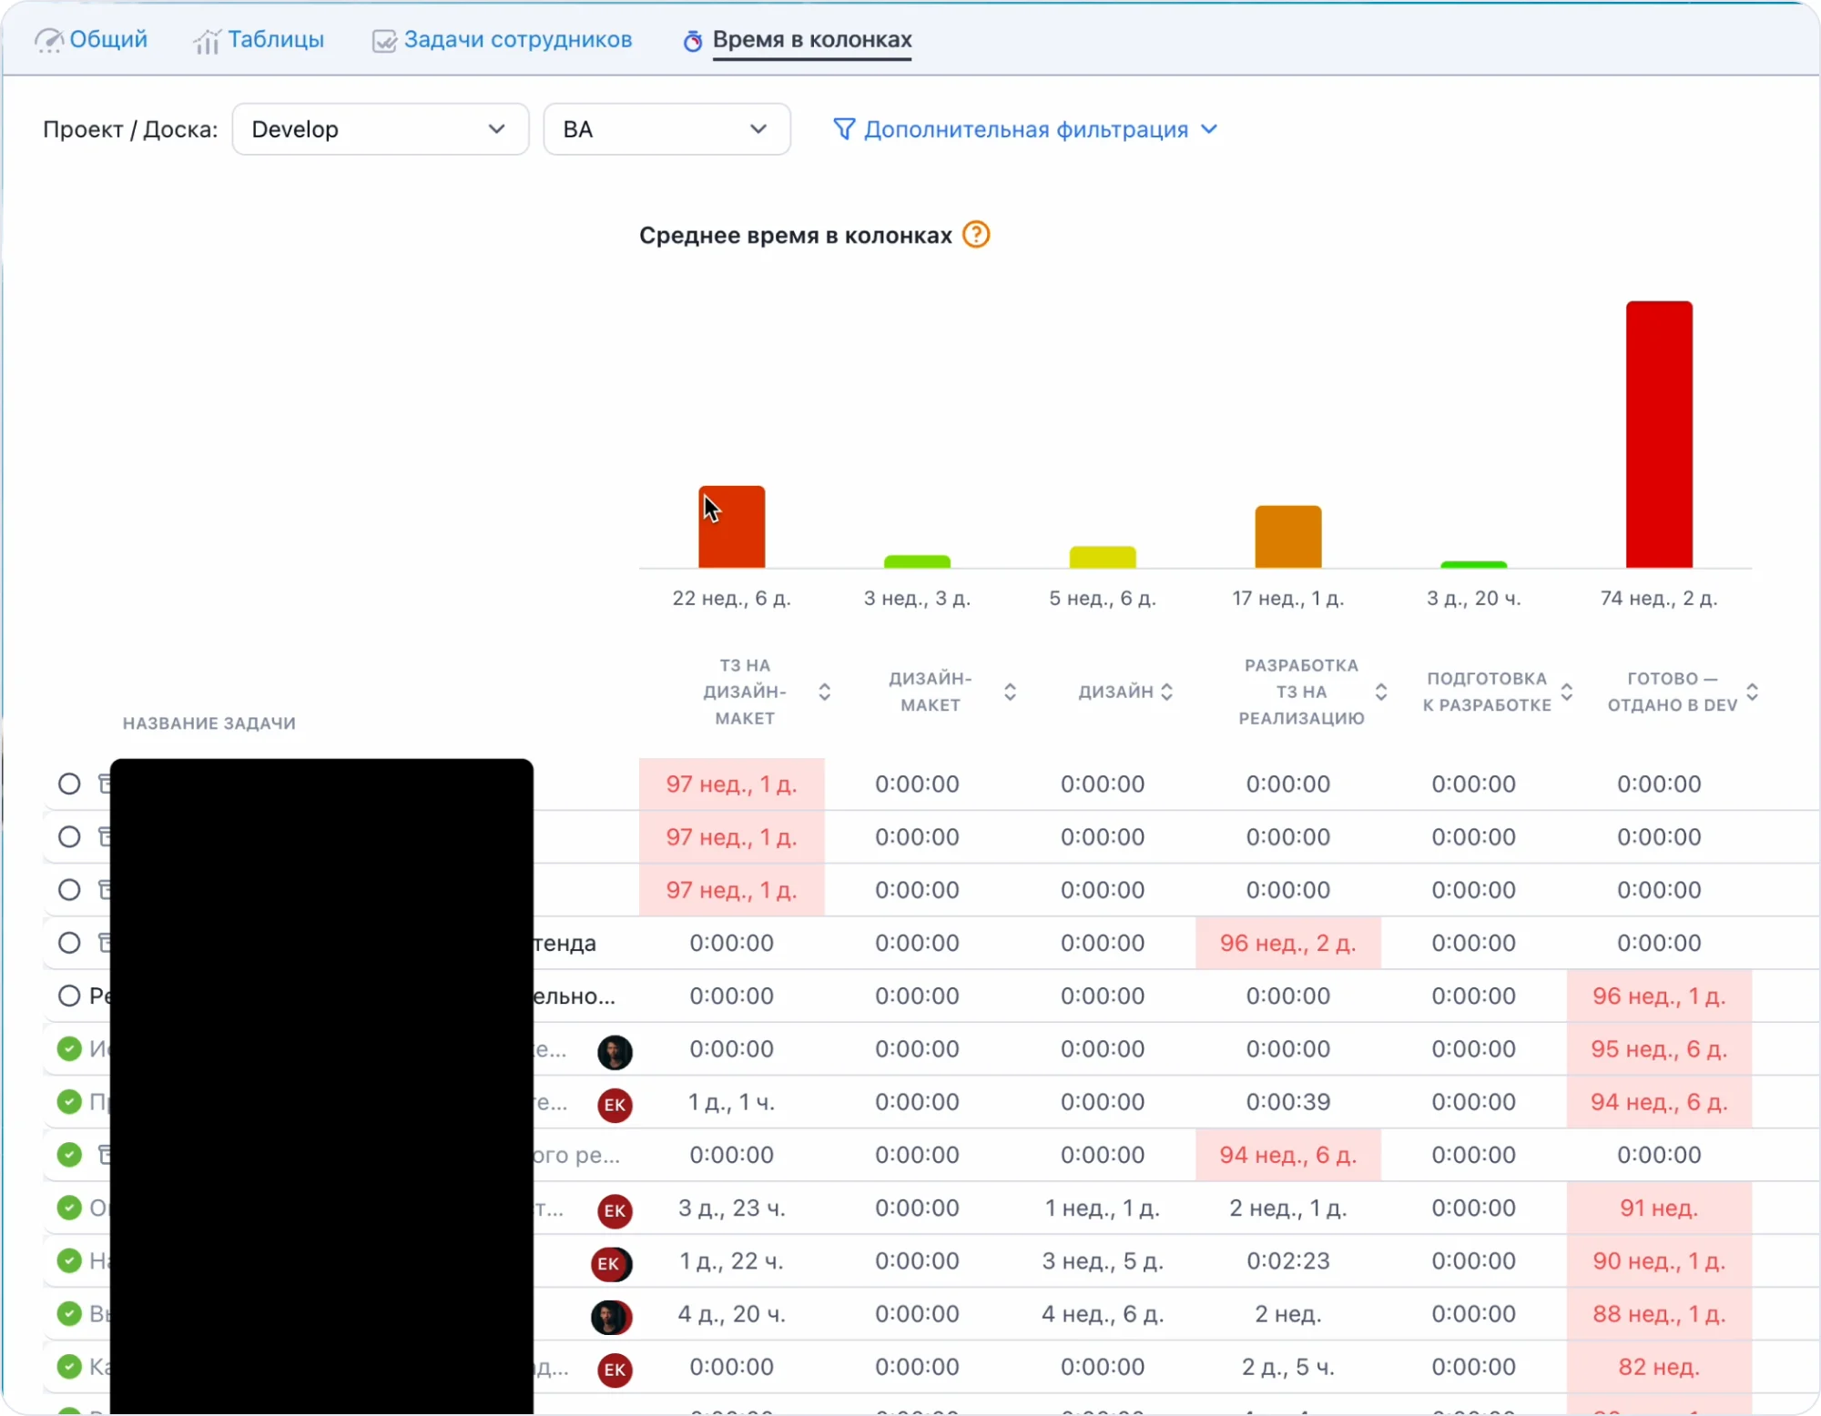The image size is (1821, 1416).
Task: Click the orange 17 нед., 1 д. chart bar
Action: 1287,537
